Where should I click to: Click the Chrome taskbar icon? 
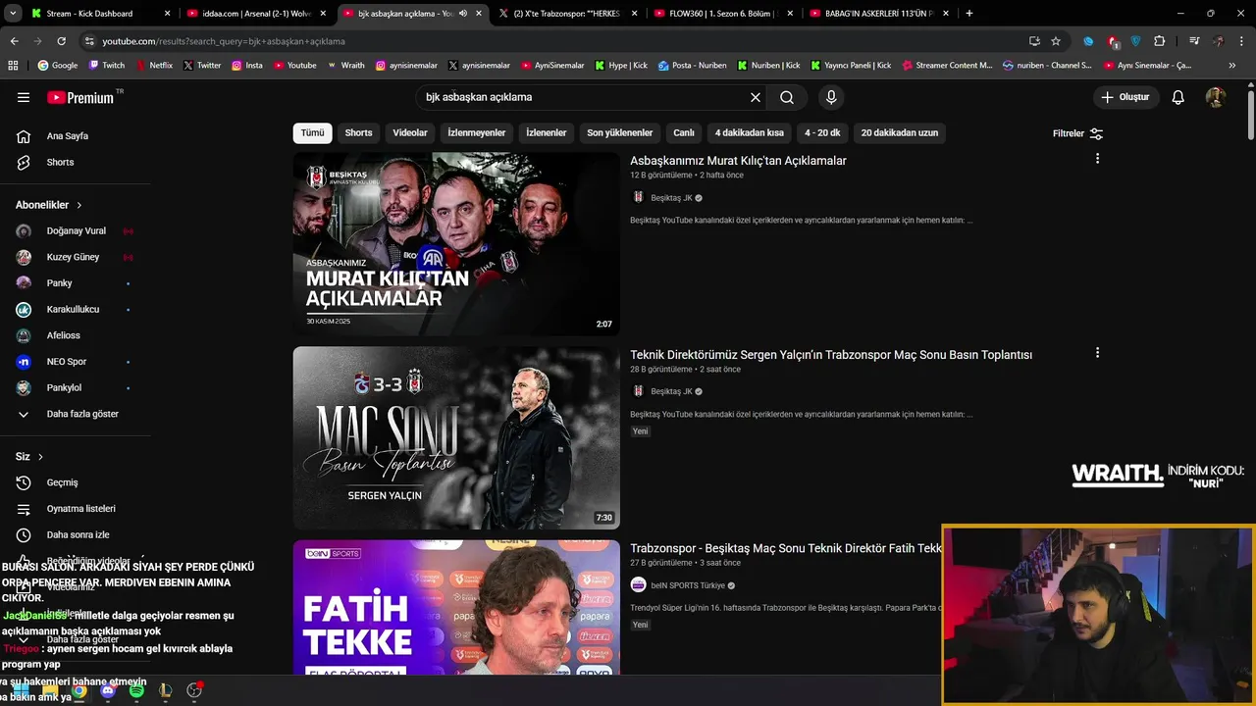[78, 691]
